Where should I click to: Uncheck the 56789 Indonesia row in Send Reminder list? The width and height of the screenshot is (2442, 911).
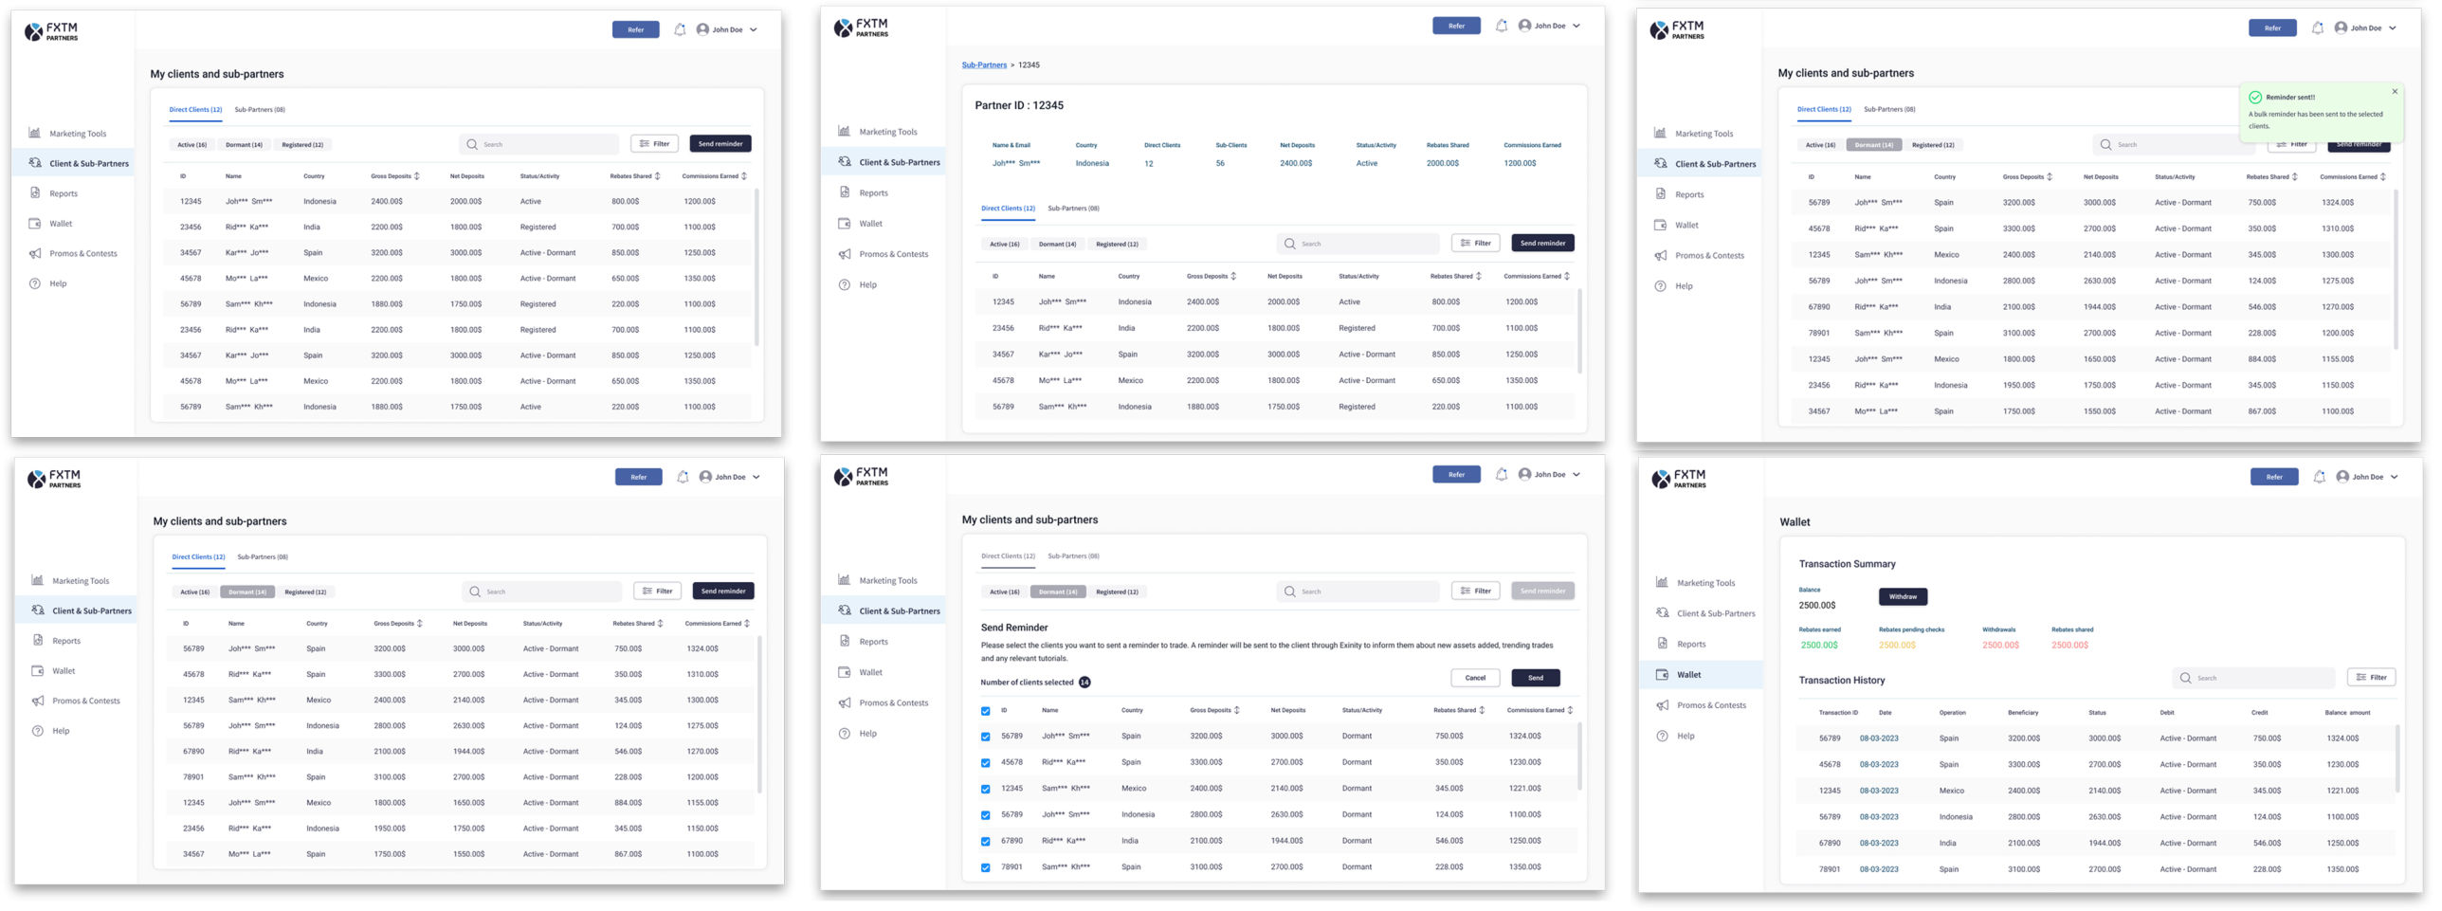tap(986, 814)
